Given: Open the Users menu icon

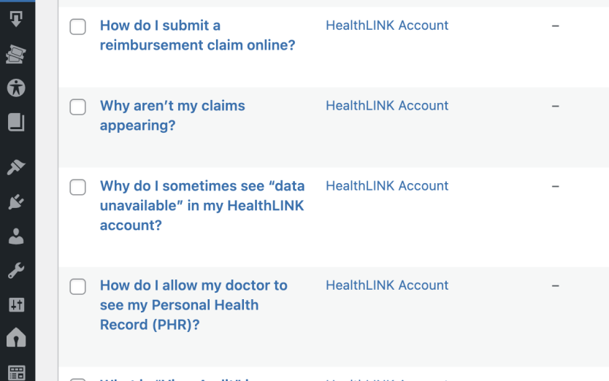Looking at the screenshot, I should 16,236.
